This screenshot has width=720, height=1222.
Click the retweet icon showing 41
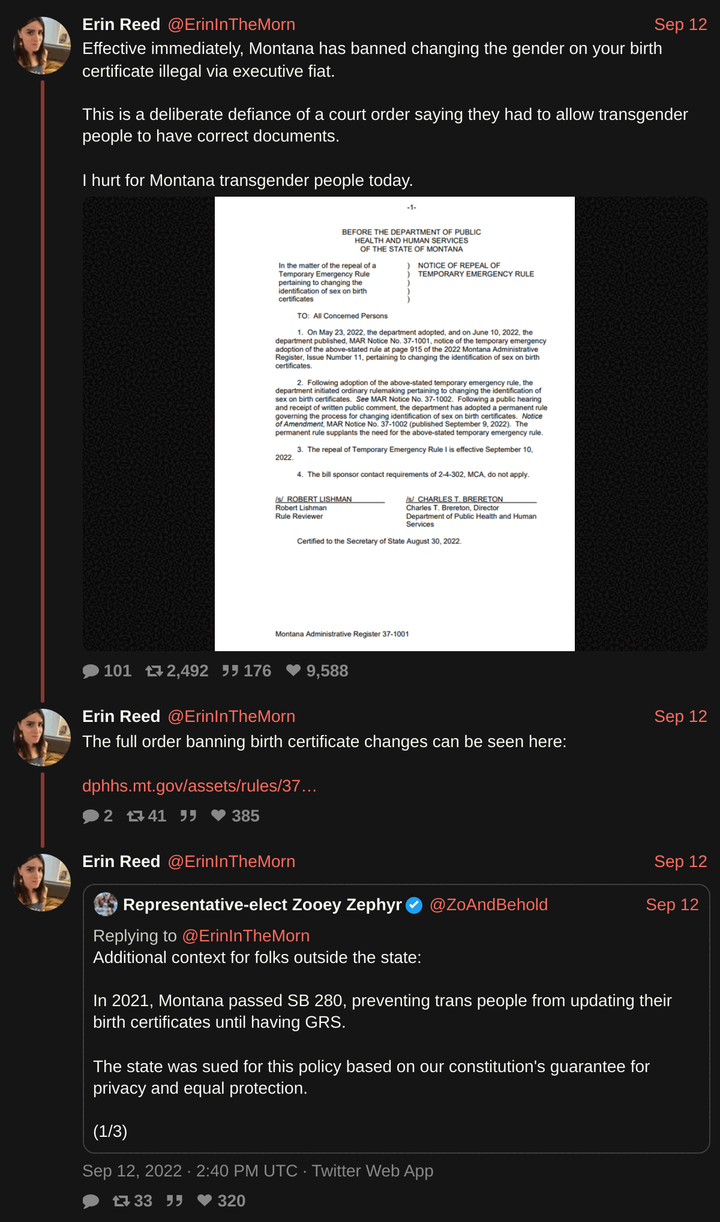coord(136,816)
